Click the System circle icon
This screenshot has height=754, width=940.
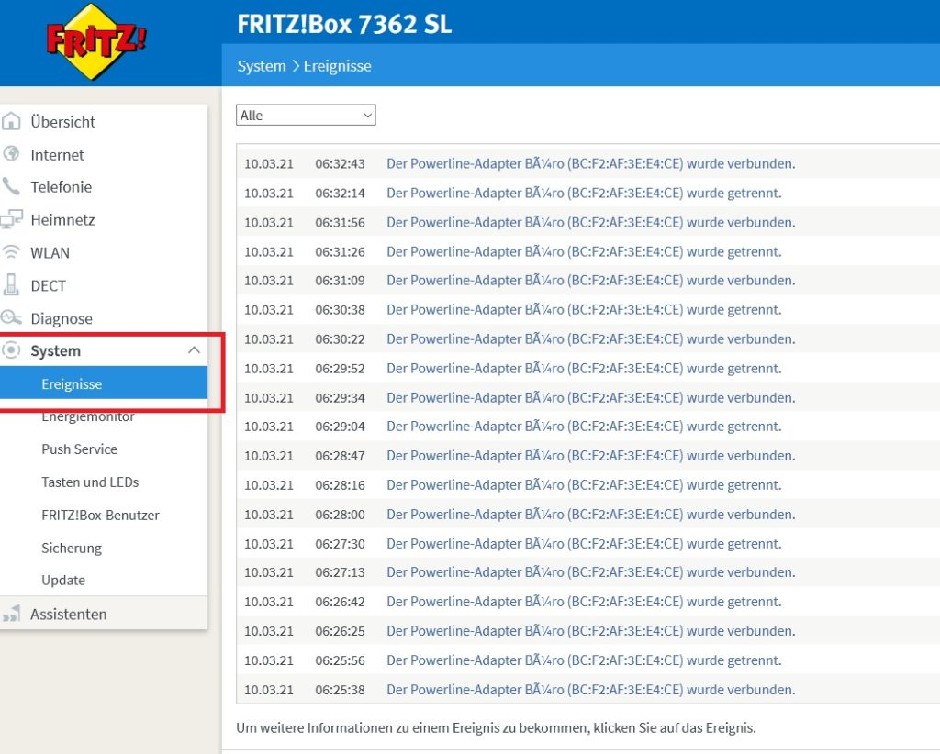point(11,350)
